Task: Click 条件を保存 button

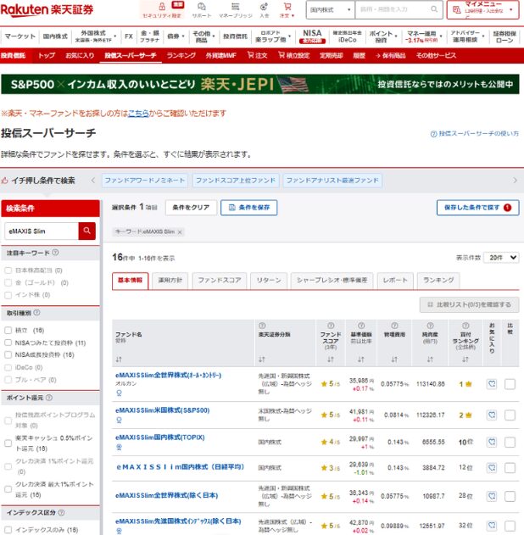Action: [248, 208]
